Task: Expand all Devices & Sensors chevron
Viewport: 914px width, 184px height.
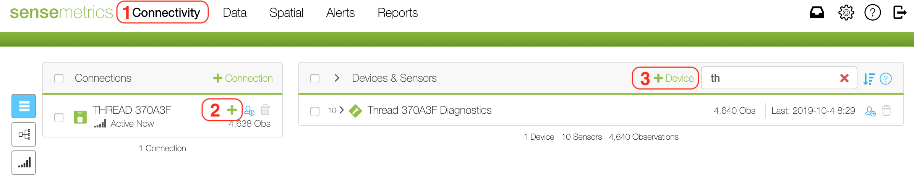Action: pos(337,78)
